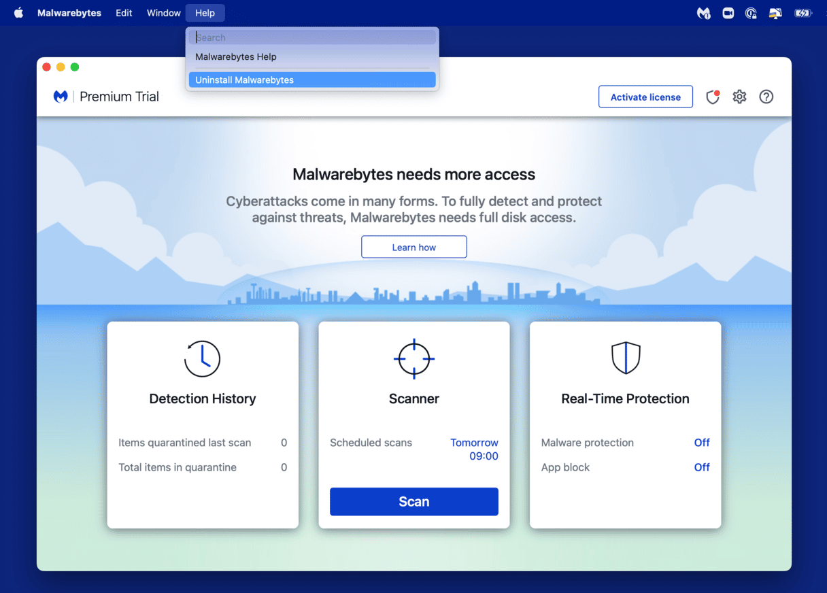This screenshot has height=593, width=827.
Task: Click the App block label
Action: 565,467
